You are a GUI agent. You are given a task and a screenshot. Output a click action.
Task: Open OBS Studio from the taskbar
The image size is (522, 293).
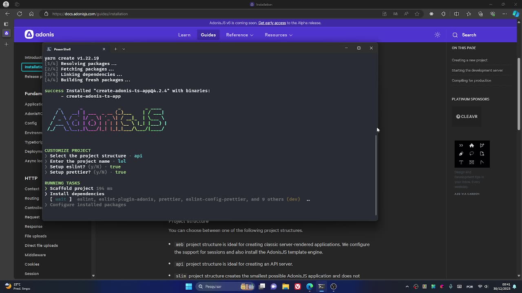334,286
